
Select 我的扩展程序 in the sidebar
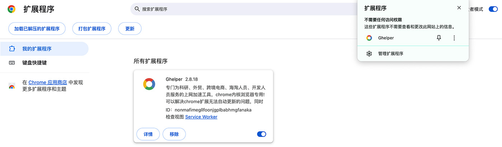[x=44, y=49]
